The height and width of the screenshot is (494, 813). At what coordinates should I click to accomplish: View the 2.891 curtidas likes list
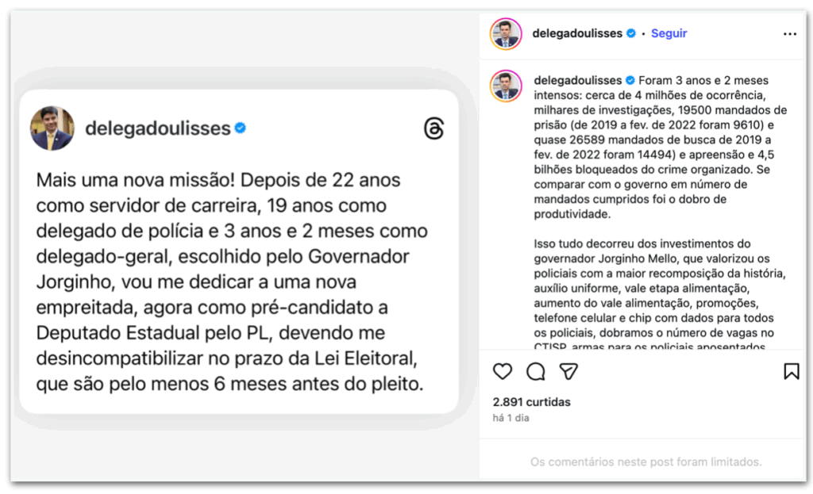click(531, 402)
